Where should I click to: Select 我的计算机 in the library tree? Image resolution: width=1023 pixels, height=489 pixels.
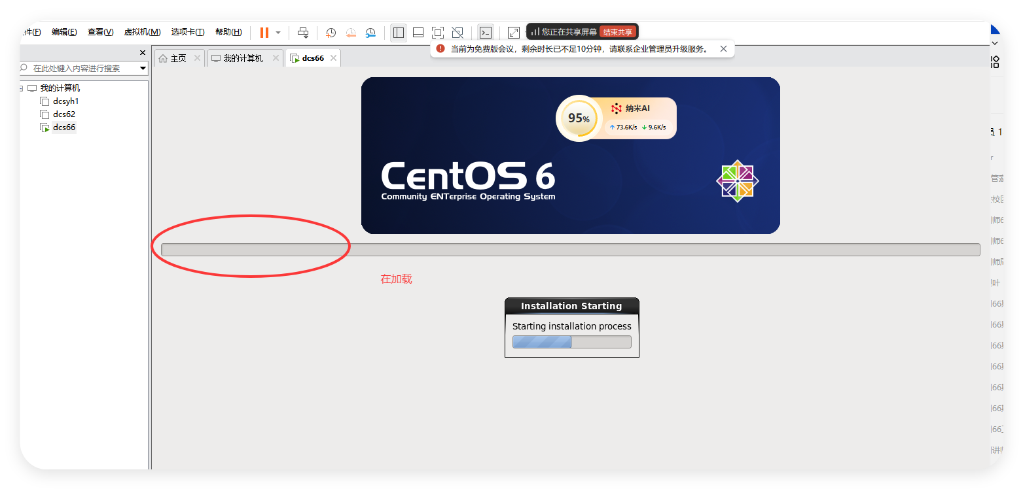coord(60,88)
